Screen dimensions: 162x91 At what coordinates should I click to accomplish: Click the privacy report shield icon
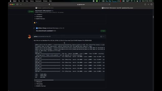50,5
